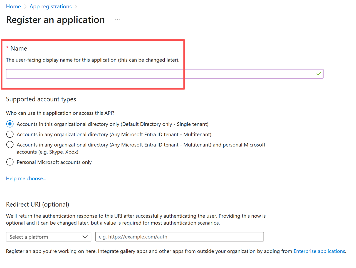Click the breadcrumb chevron after App registrations
The width and height of the screenshot is (356, 268).
[x=76, y=6]
